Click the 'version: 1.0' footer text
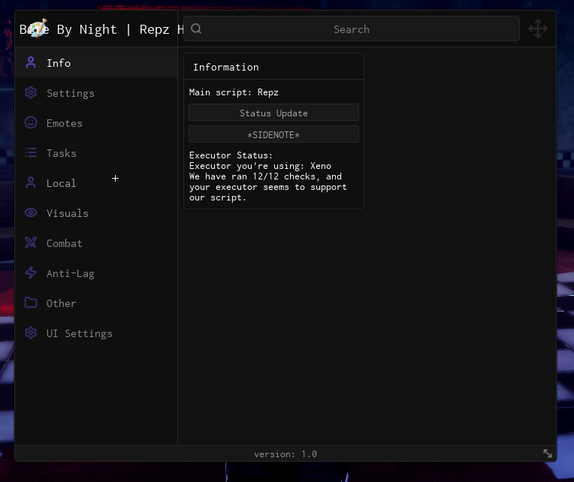The image size is (574, 482). click(285, 453)
